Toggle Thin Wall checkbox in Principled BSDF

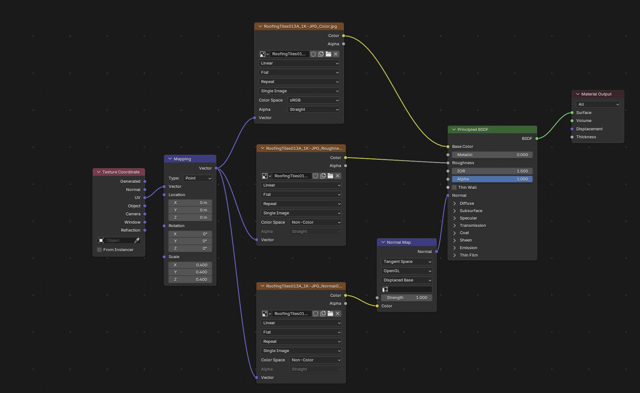pyautogui.click(x=454, y=188)
